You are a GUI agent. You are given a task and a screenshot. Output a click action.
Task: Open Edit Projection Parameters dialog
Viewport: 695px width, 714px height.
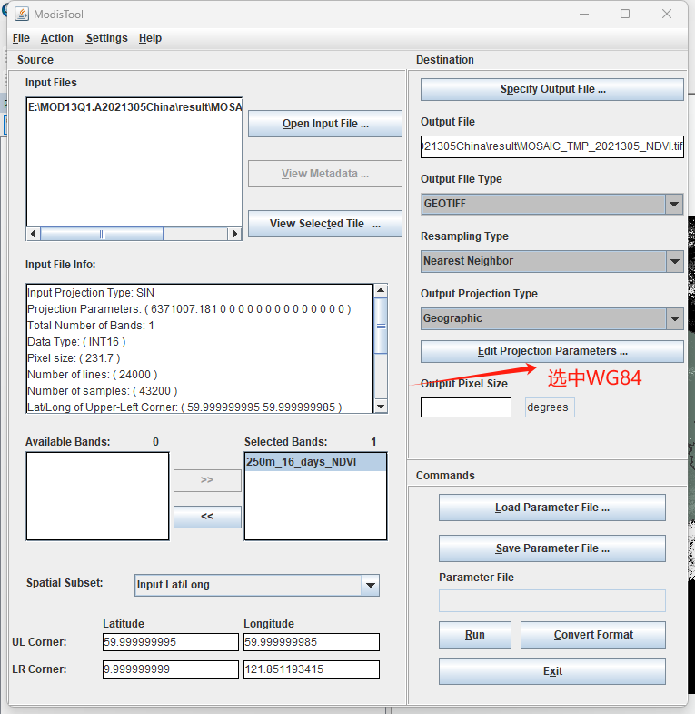(x=552, y=351)
